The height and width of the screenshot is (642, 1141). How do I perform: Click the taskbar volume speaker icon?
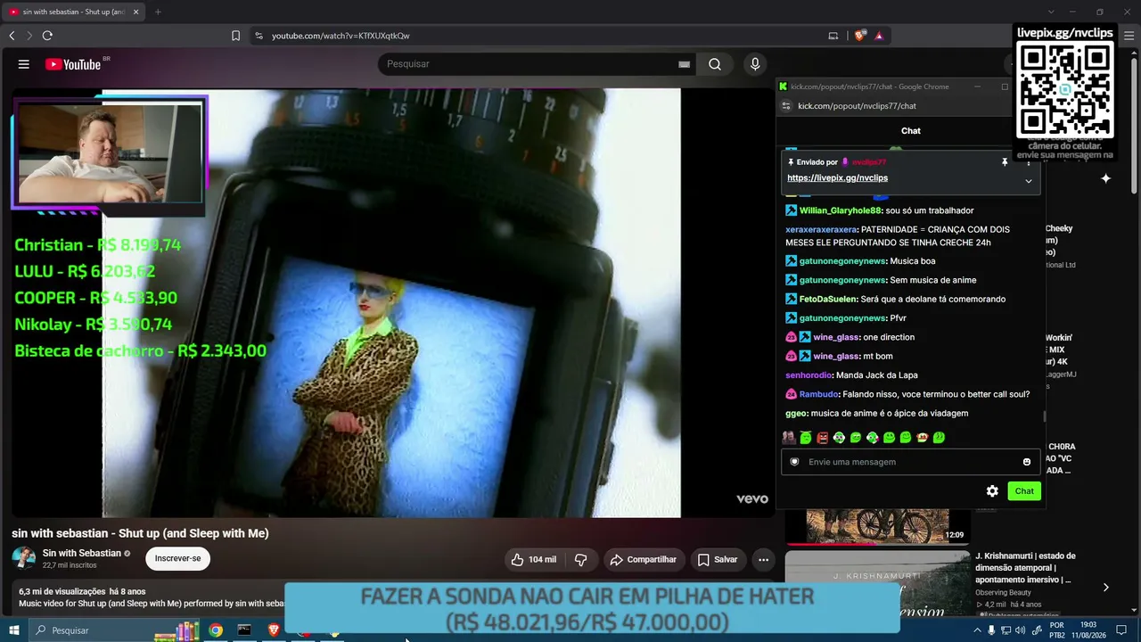point(1020,630)
